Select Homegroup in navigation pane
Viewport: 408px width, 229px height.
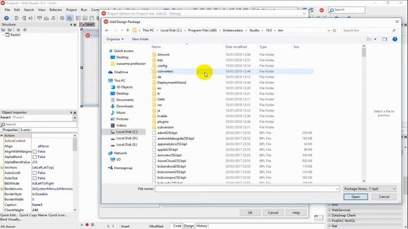[123, 168]
